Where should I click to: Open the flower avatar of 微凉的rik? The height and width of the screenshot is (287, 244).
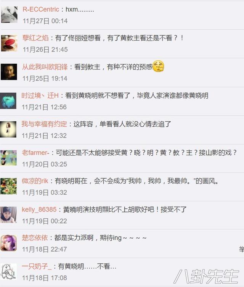pos(8,186)
